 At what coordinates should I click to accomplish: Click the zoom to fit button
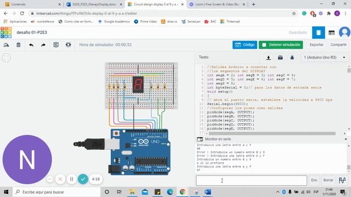tap(7, 57)
